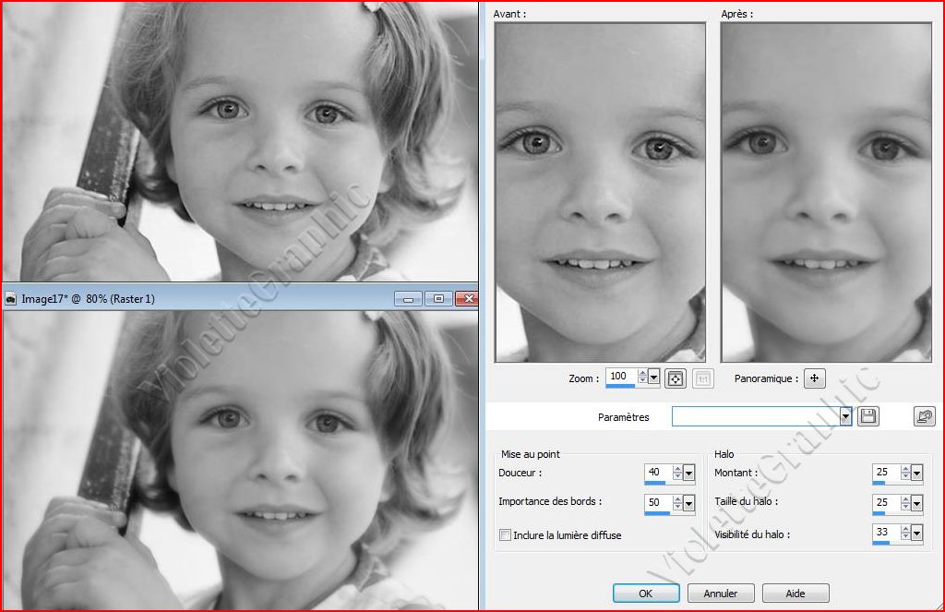The height and width of the screenshot is (612, 945).
Task: Open help with the Aide button
Action: pyautogui.click(x=795, y=593)
